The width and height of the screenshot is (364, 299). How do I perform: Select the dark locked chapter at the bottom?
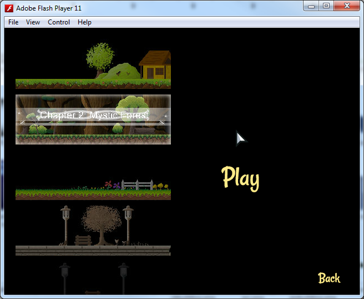point(93,279)
